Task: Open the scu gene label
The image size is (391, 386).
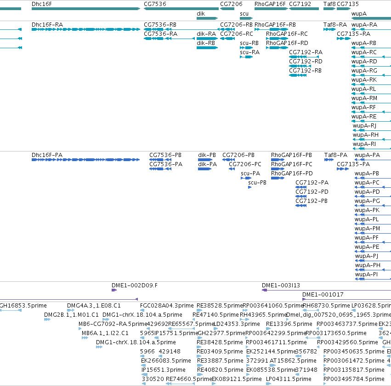Action: 244,14
